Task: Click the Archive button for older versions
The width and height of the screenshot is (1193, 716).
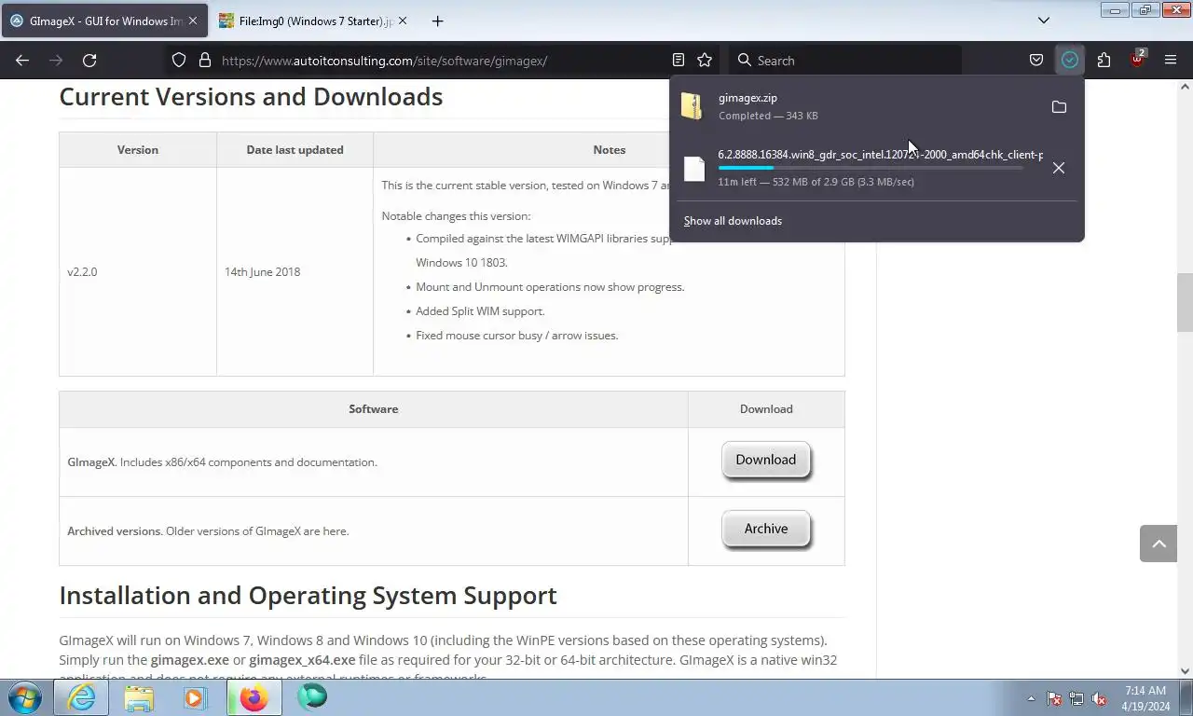Action: [x=766, y=529]
